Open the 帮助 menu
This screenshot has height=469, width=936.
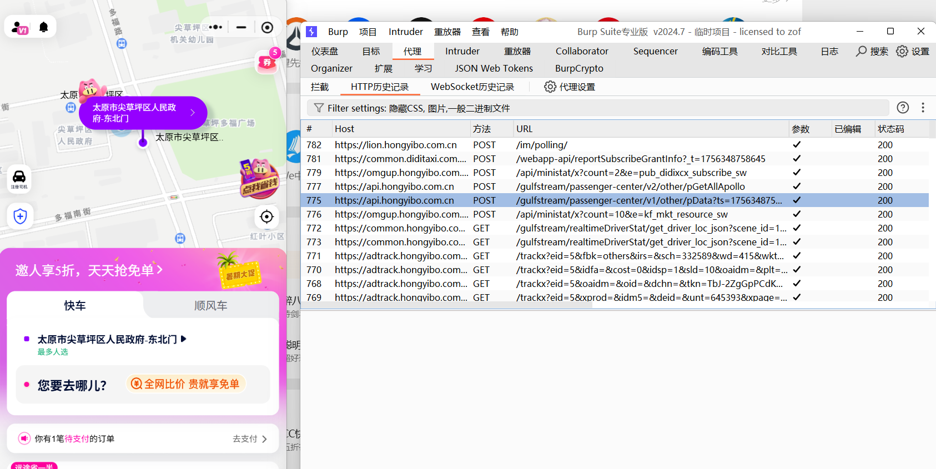510,32
